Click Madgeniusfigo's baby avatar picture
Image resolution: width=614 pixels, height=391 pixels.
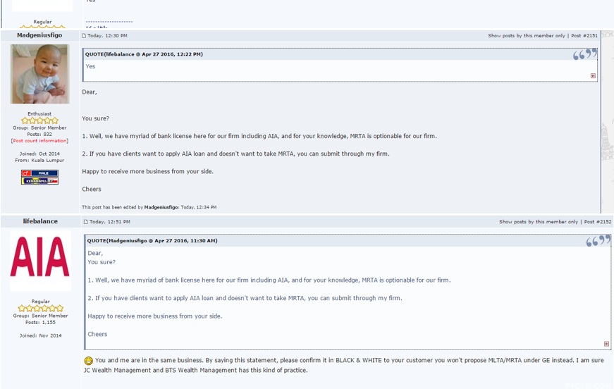tap(39, 74)
